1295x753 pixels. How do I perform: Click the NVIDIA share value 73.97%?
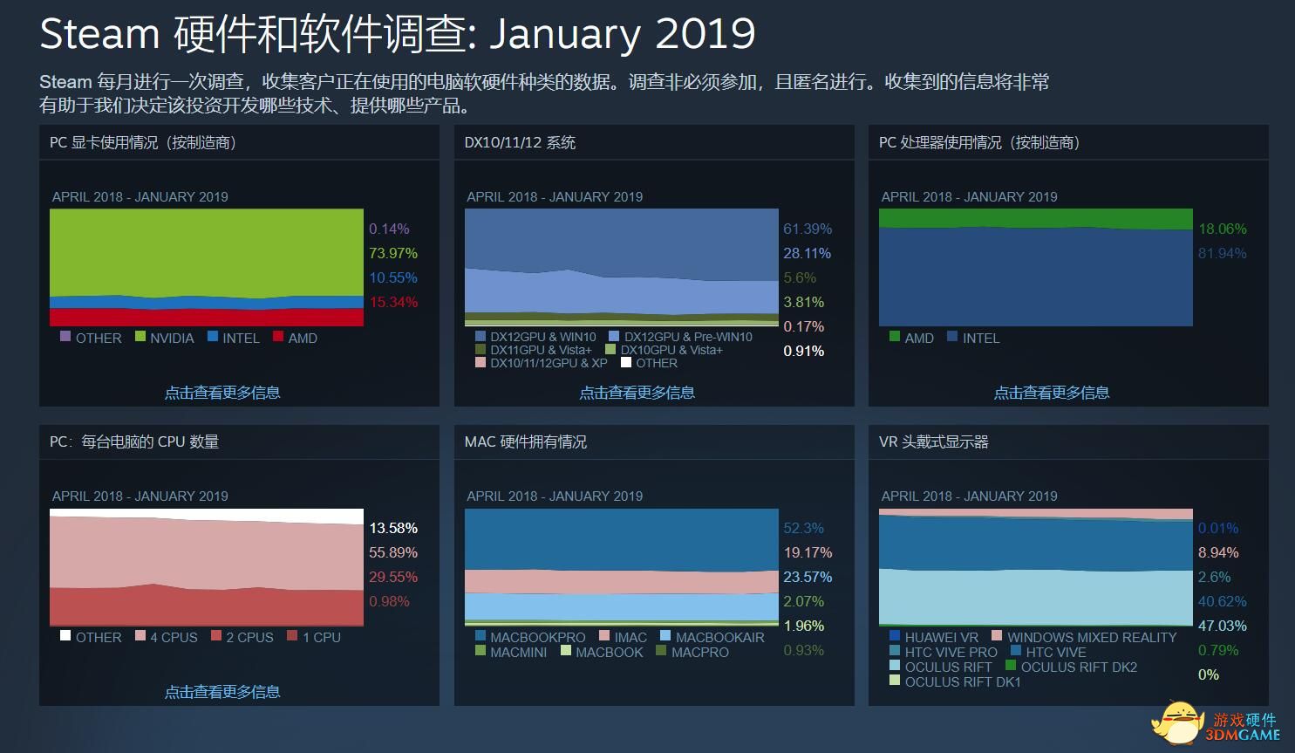[393, 253]
